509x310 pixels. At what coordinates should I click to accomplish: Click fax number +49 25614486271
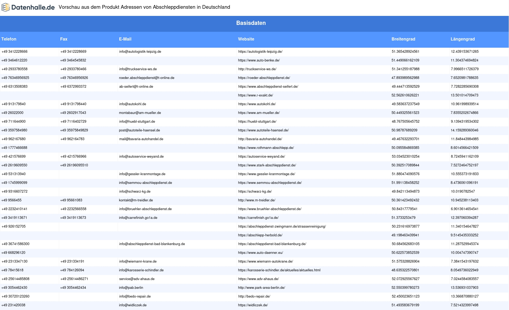pyautogui.click(x=74, y=279)
